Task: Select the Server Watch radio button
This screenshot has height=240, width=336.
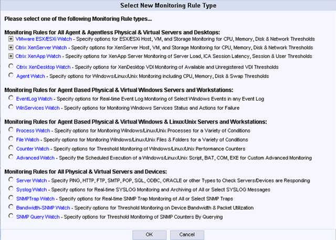Action: tap(11, 179)
